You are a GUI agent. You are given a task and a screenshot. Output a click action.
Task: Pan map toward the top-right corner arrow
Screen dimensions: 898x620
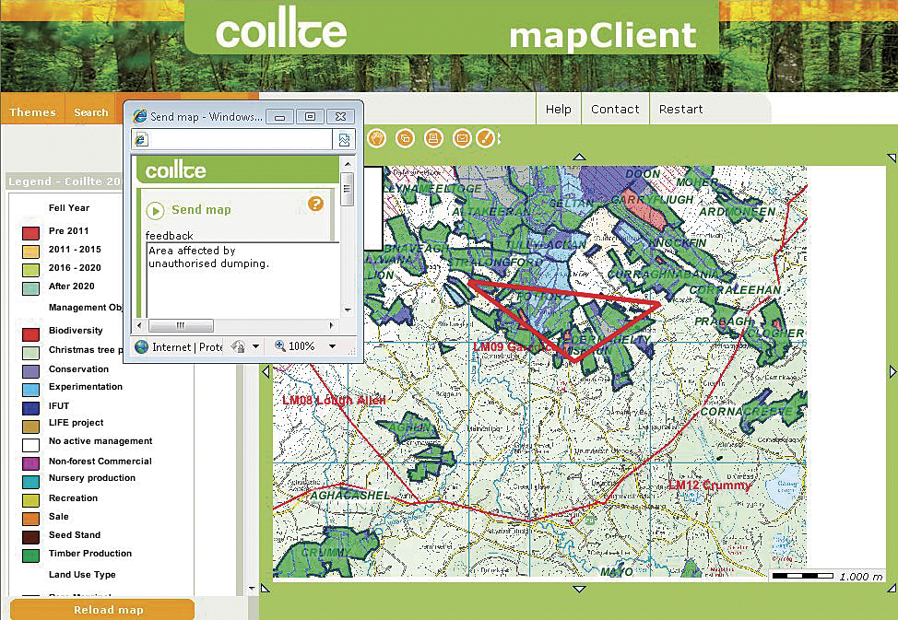click(x=892, y=157)
